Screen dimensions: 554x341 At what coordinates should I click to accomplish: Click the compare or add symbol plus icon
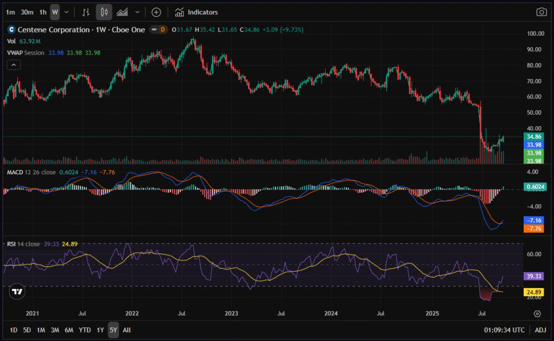[x=156, y=12]
